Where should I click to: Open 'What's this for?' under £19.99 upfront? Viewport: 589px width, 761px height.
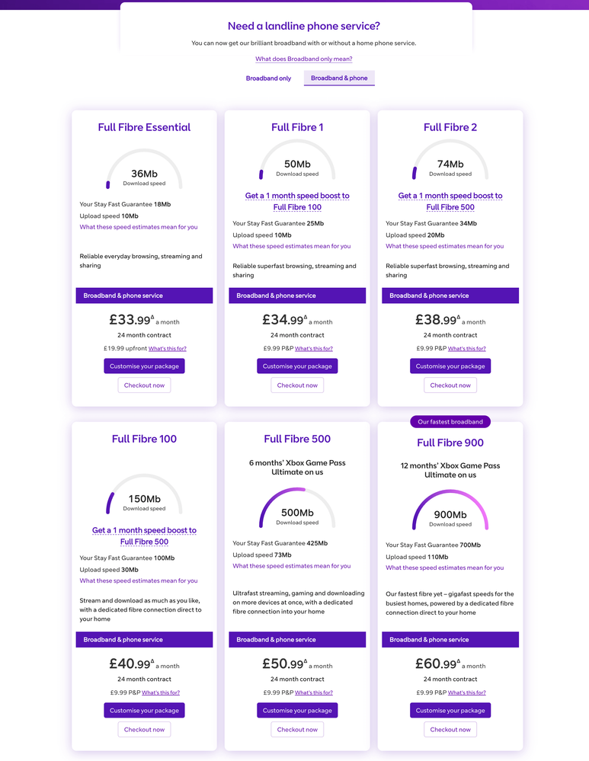coord(168,349)
